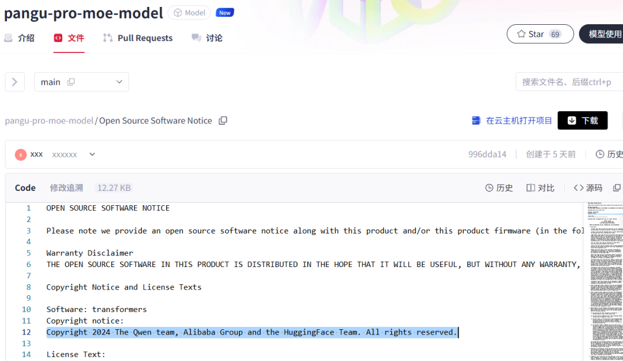Viewport: 623px width, 361px height.
Task: Select the Code view tab
Action: click(25, 188)
